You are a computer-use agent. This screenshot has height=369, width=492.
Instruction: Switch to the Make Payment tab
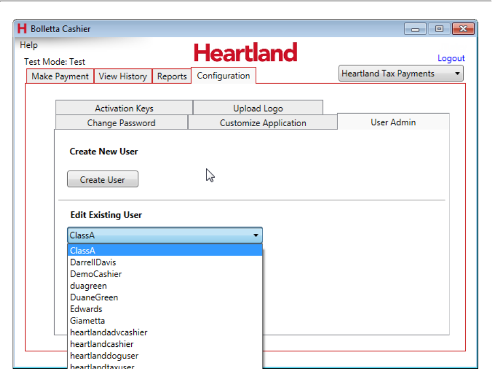point(60,76)
